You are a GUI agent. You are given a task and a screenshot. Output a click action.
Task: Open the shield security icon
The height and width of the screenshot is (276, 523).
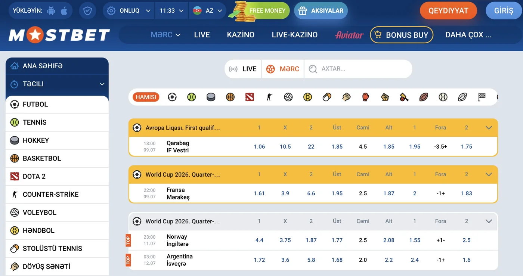tap(87, 10)
